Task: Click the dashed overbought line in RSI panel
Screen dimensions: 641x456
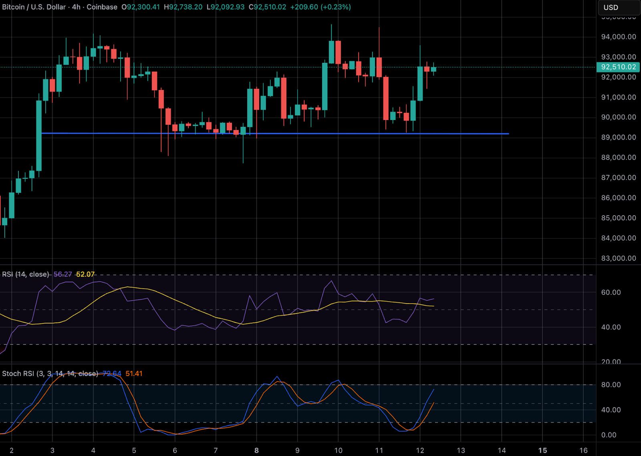Action: (x=320, y=275)
